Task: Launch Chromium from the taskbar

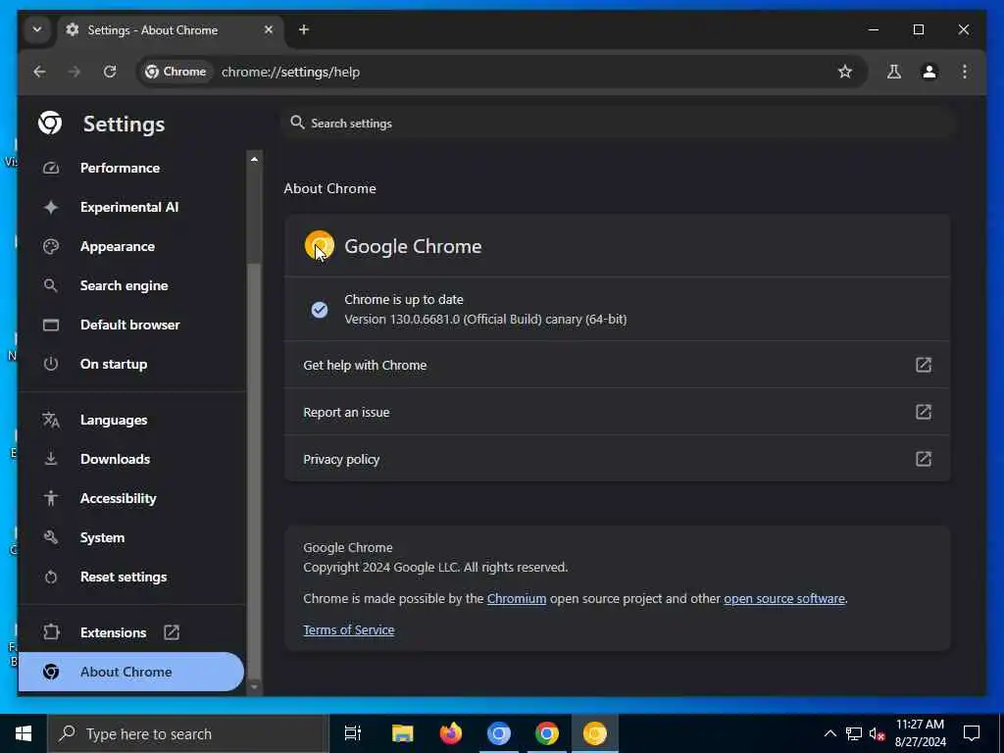Action: point(499,733)
